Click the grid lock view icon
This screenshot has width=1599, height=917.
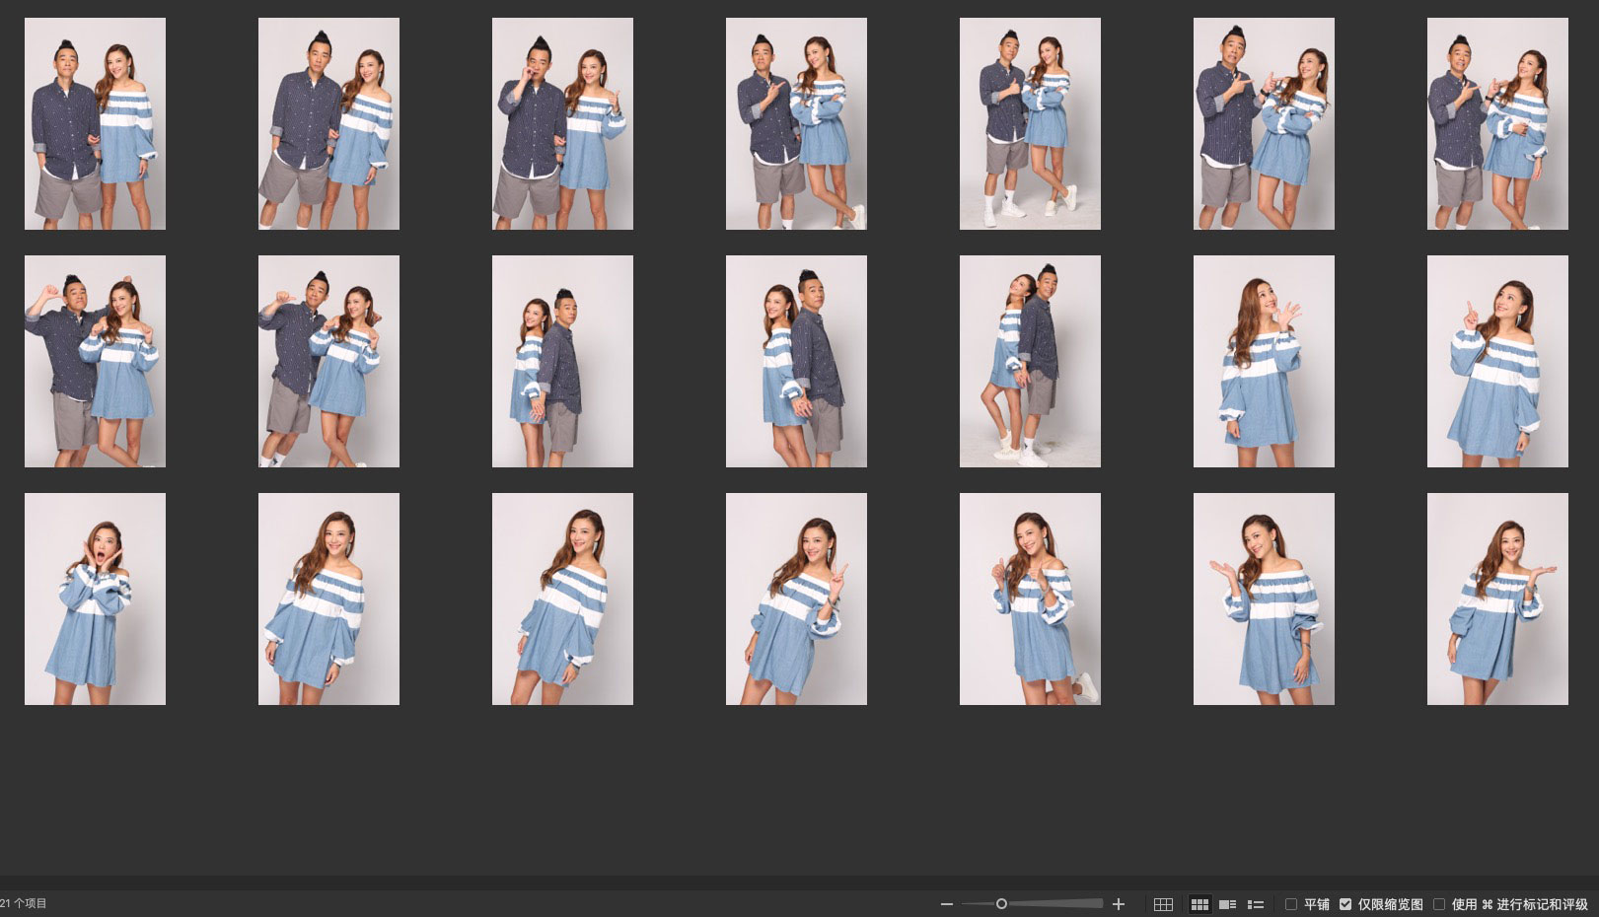[x=1163, y=904]
